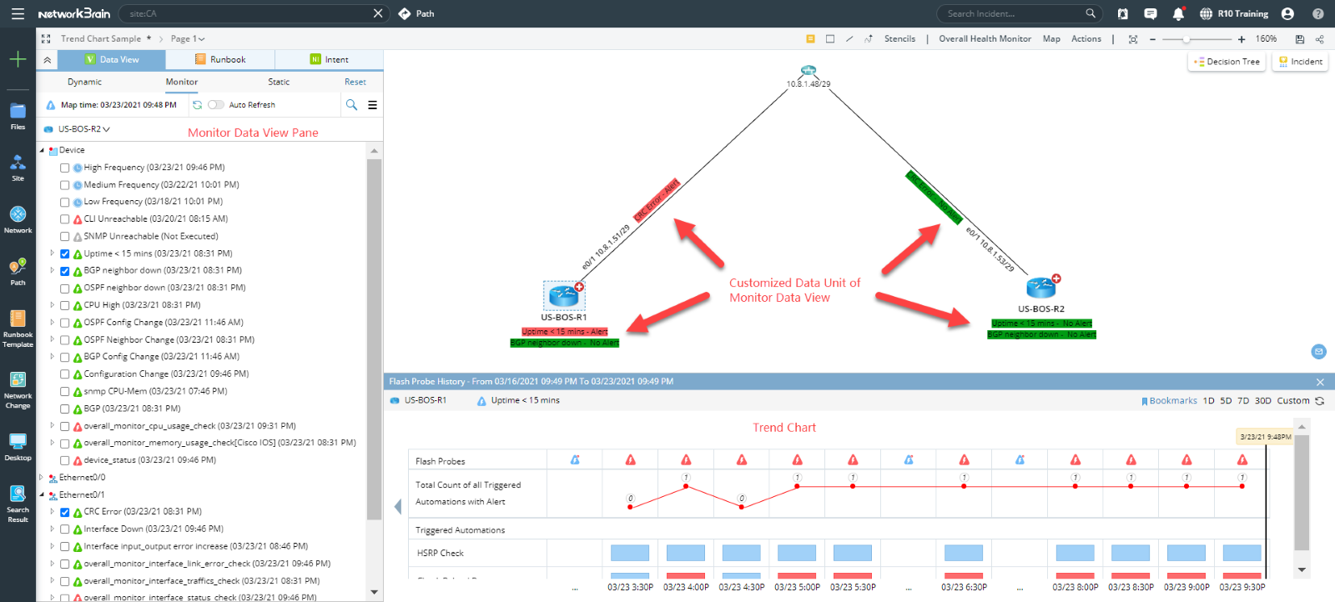The height and width of the screenshot is (602, 1335).
Task: Click the Decision Tree button
Action: pyautogui.click(x=1227, y=62)
